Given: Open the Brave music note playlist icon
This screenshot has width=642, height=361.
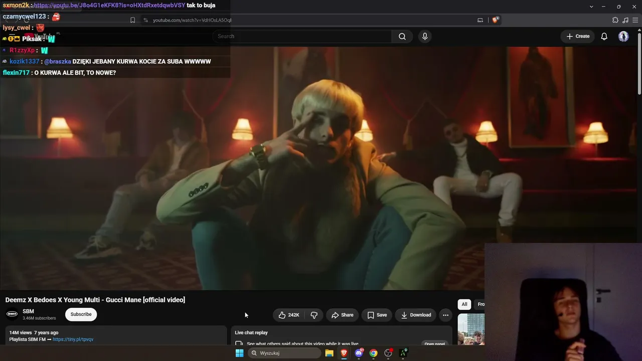Looking at the screenshot, I should (625, 20).
